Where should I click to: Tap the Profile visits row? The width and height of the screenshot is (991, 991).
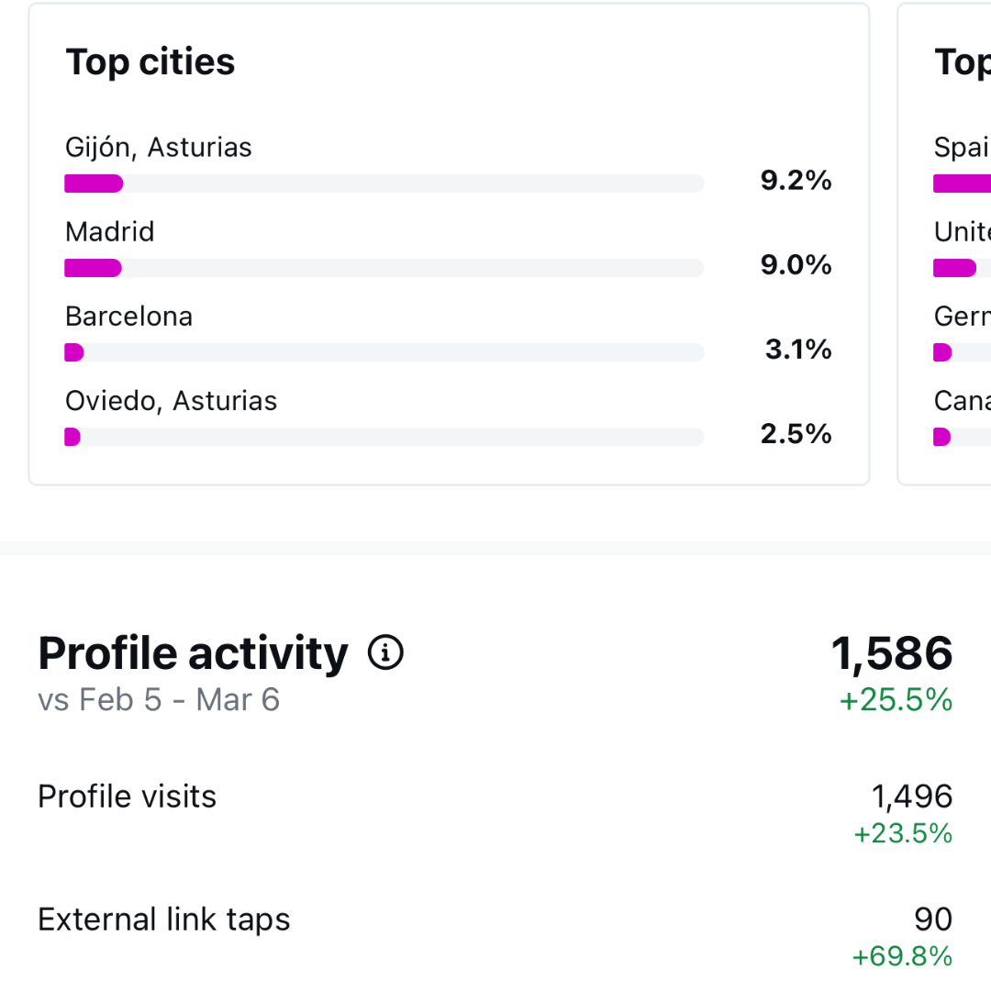(x=495, y=813)
